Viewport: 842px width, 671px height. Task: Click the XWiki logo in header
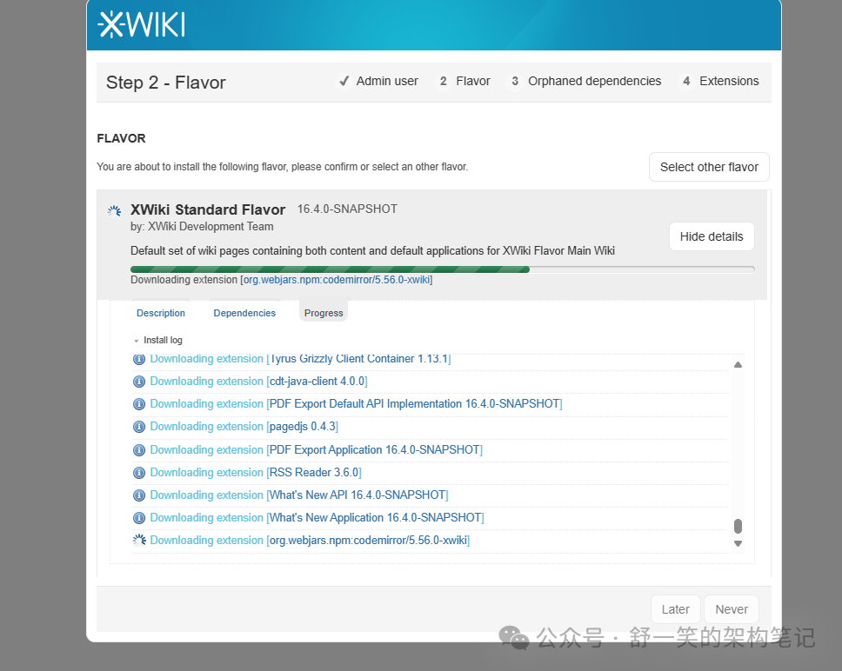pos(142,24)
